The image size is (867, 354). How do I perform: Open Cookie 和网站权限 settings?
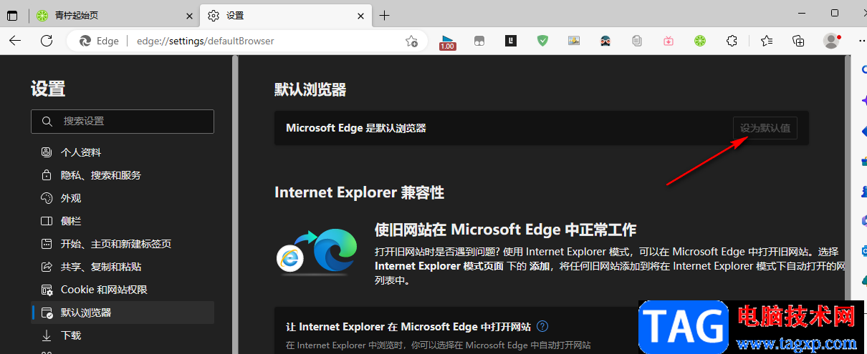click(x=123, y=290)
